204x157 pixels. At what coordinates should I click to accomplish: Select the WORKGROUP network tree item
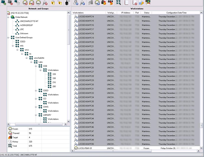(26, 25)
